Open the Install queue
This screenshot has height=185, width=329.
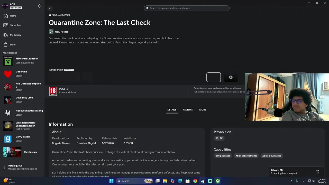click(x=22, y=167)
